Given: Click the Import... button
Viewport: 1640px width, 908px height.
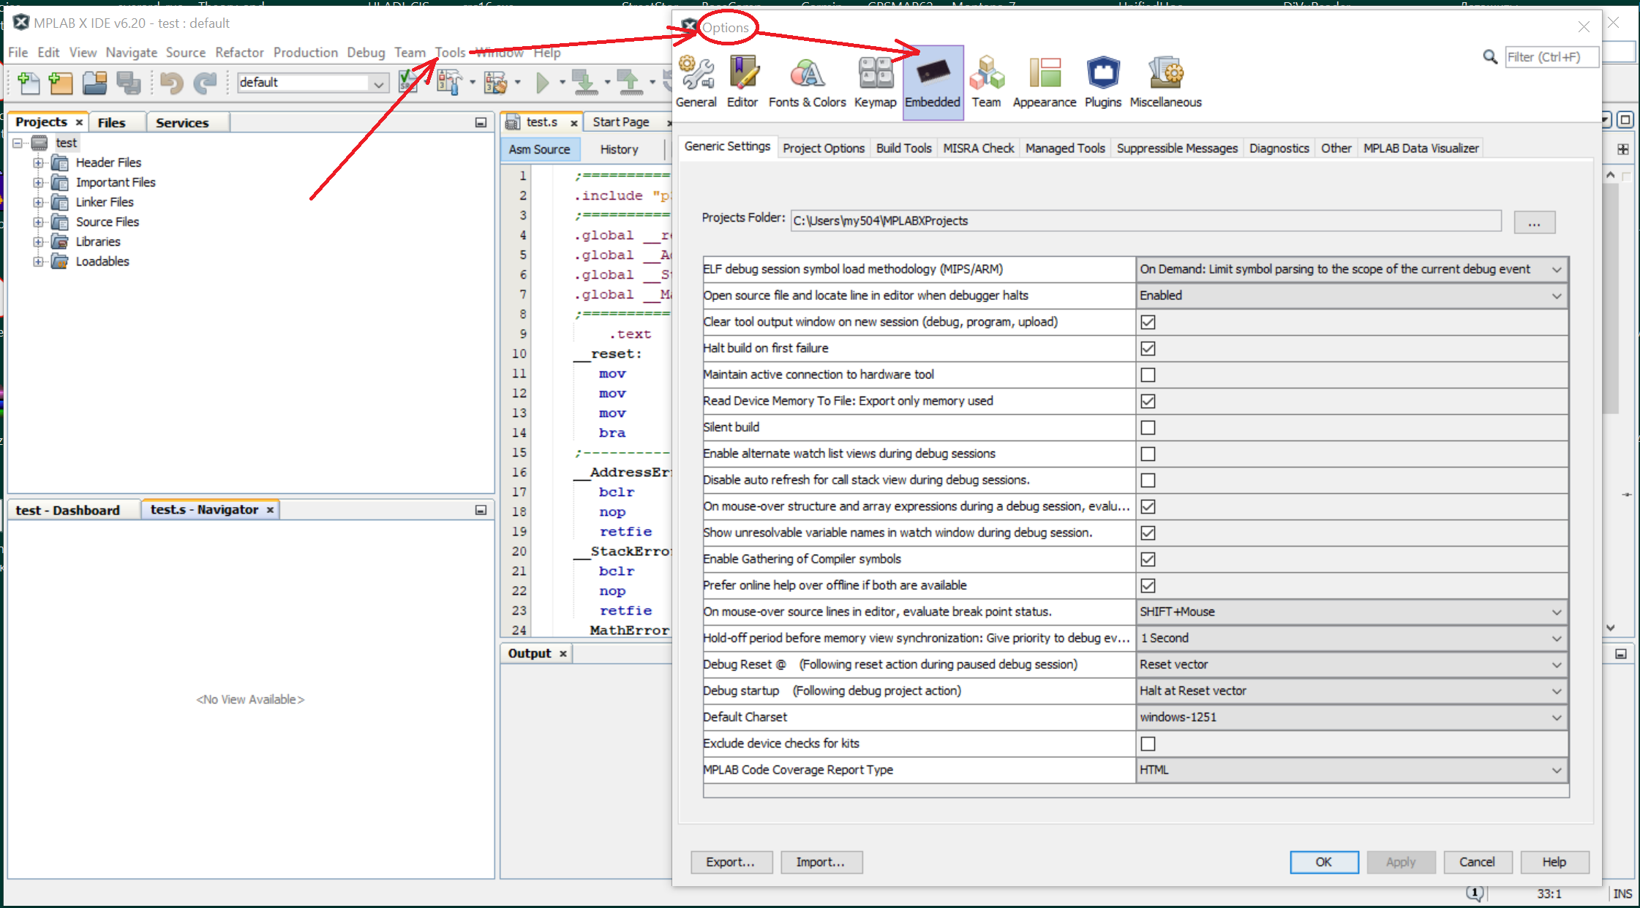Looking at the screenshot, I should pyautogui.click(x=821, y=862).
